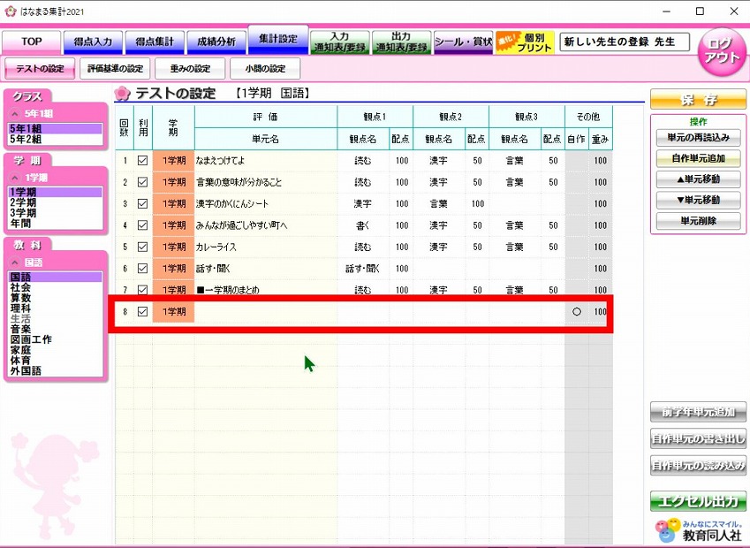Click the 単元の再読込み button

click(699, 138)
